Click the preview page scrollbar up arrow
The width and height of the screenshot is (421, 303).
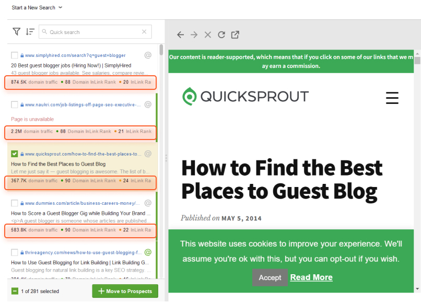click(x=417, y=53)
